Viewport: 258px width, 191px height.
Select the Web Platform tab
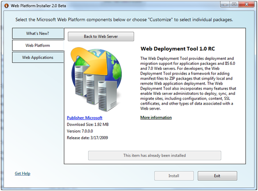tap(38, 46)
